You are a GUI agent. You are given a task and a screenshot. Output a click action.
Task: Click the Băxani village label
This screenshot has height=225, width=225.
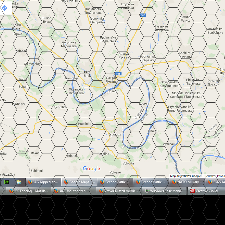click(x=36, y=153)
